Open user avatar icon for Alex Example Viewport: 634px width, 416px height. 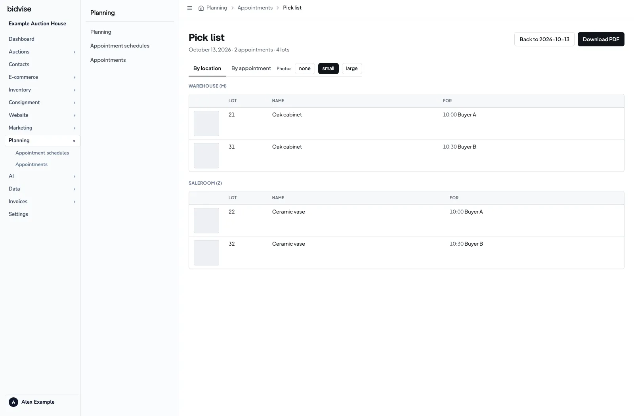[13, 402]
